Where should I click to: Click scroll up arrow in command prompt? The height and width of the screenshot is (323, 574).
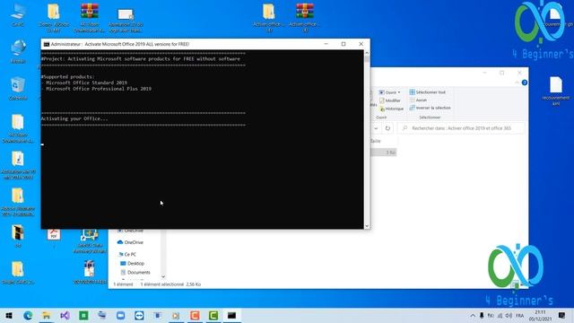tap(367, 53)
